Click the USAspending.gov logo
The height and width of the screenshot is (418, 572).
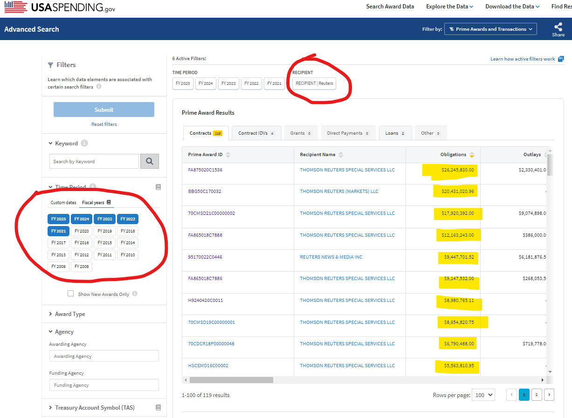click(x=60, y=7)
